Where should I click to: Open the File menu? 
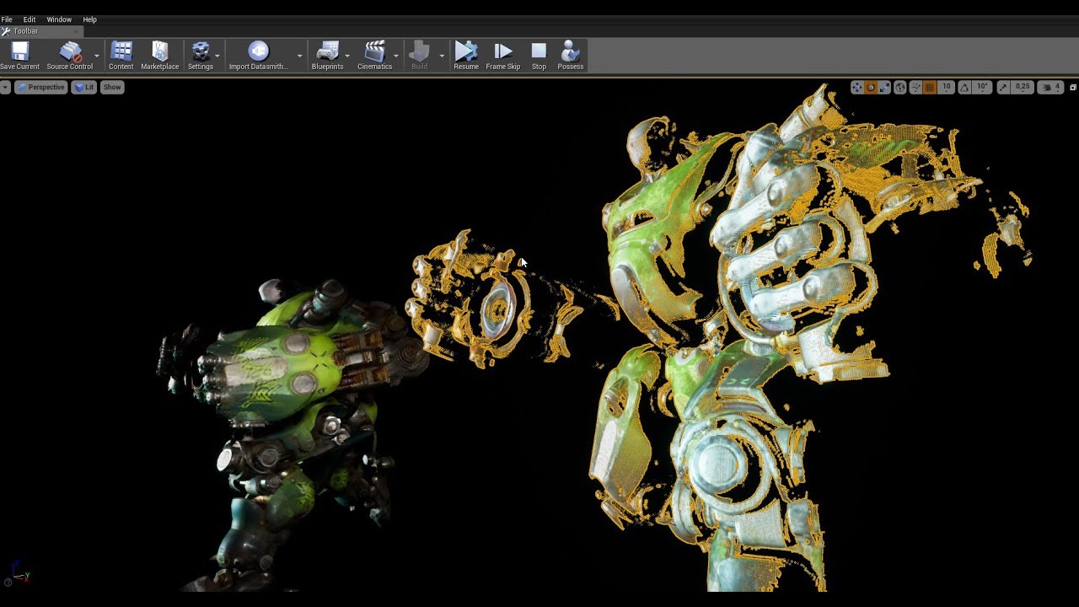[7, 19]
